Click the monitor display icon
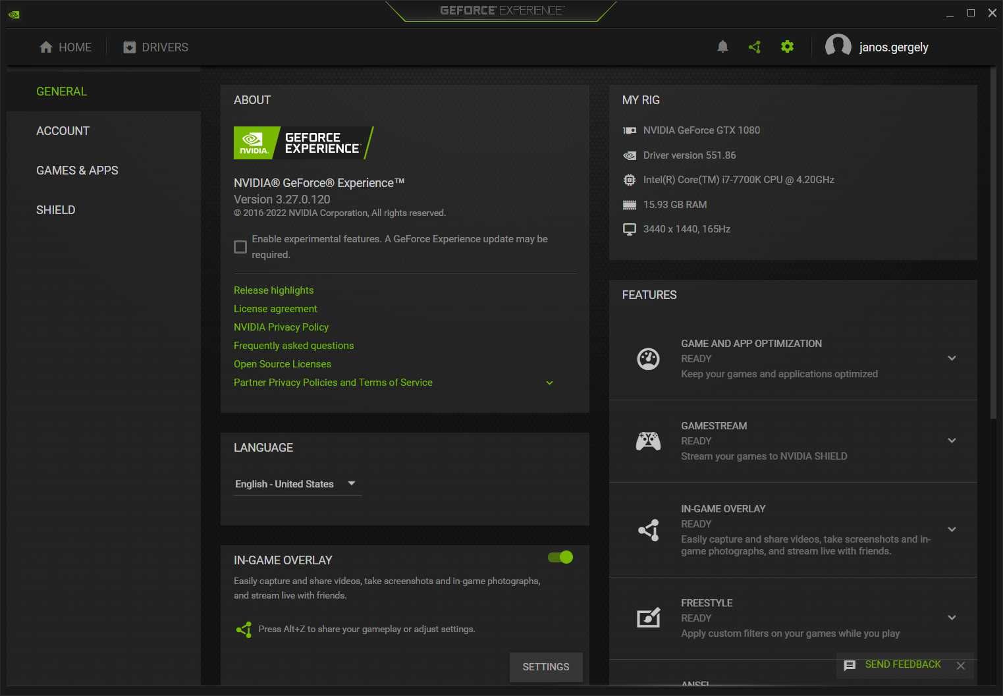 [630, 229]
